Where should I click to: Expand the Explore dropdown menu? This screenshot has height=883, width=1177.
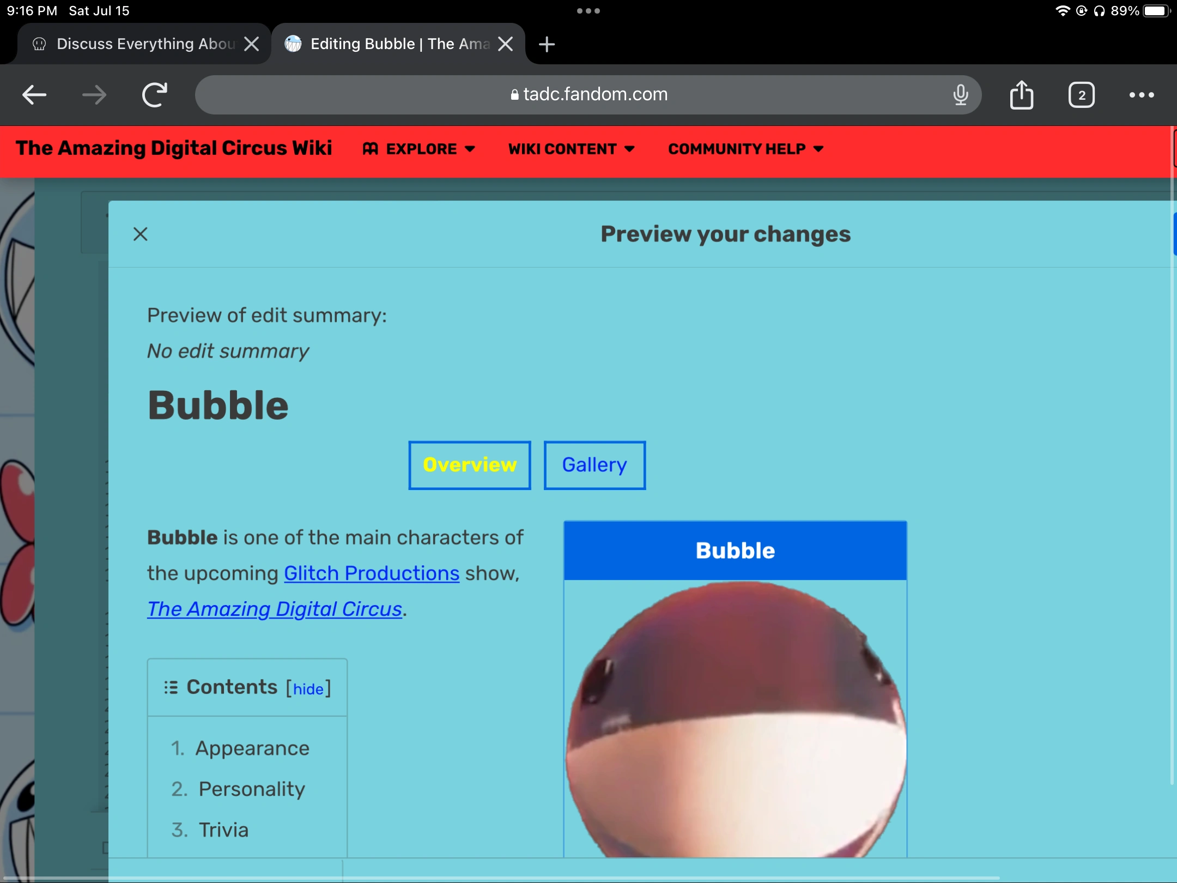(419, 149)
